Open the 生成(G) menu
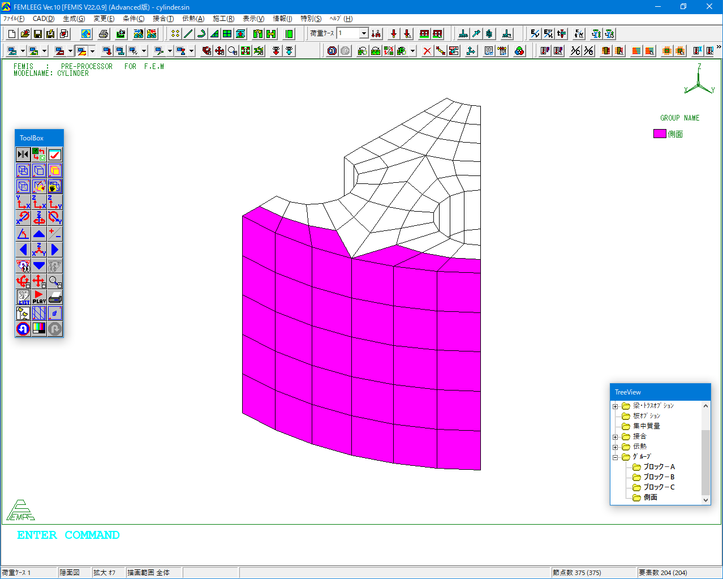 74,19
